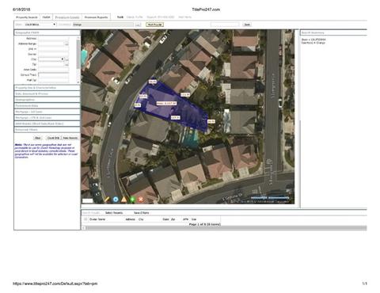Screen dimensions: 380x293
Task: Click the filter panel vertical scrollbar
Action: [78, 60]
